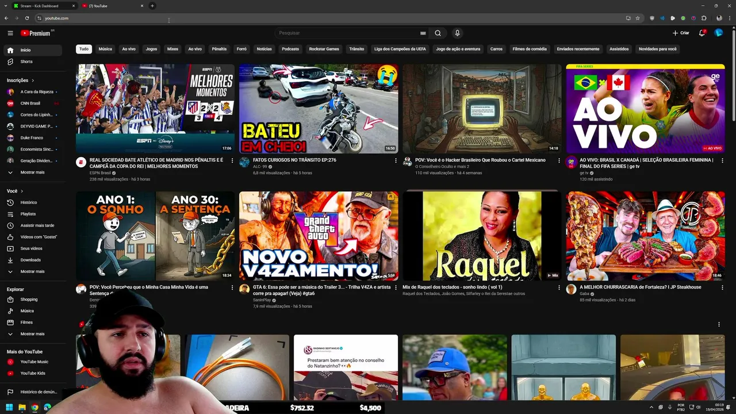The width and height of the screenshot is (736, 414).
Task: Select the Notícias filter chip
Action: click(264, 49)
